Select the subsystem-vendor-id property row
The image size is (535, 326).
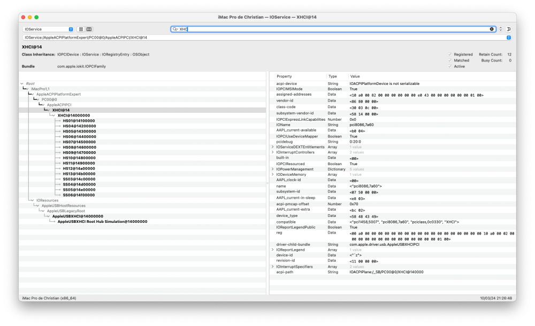click(x=392, y=113)
